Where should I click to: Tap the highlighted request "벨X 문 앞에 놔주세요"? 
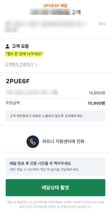click(x=24, y=54)
